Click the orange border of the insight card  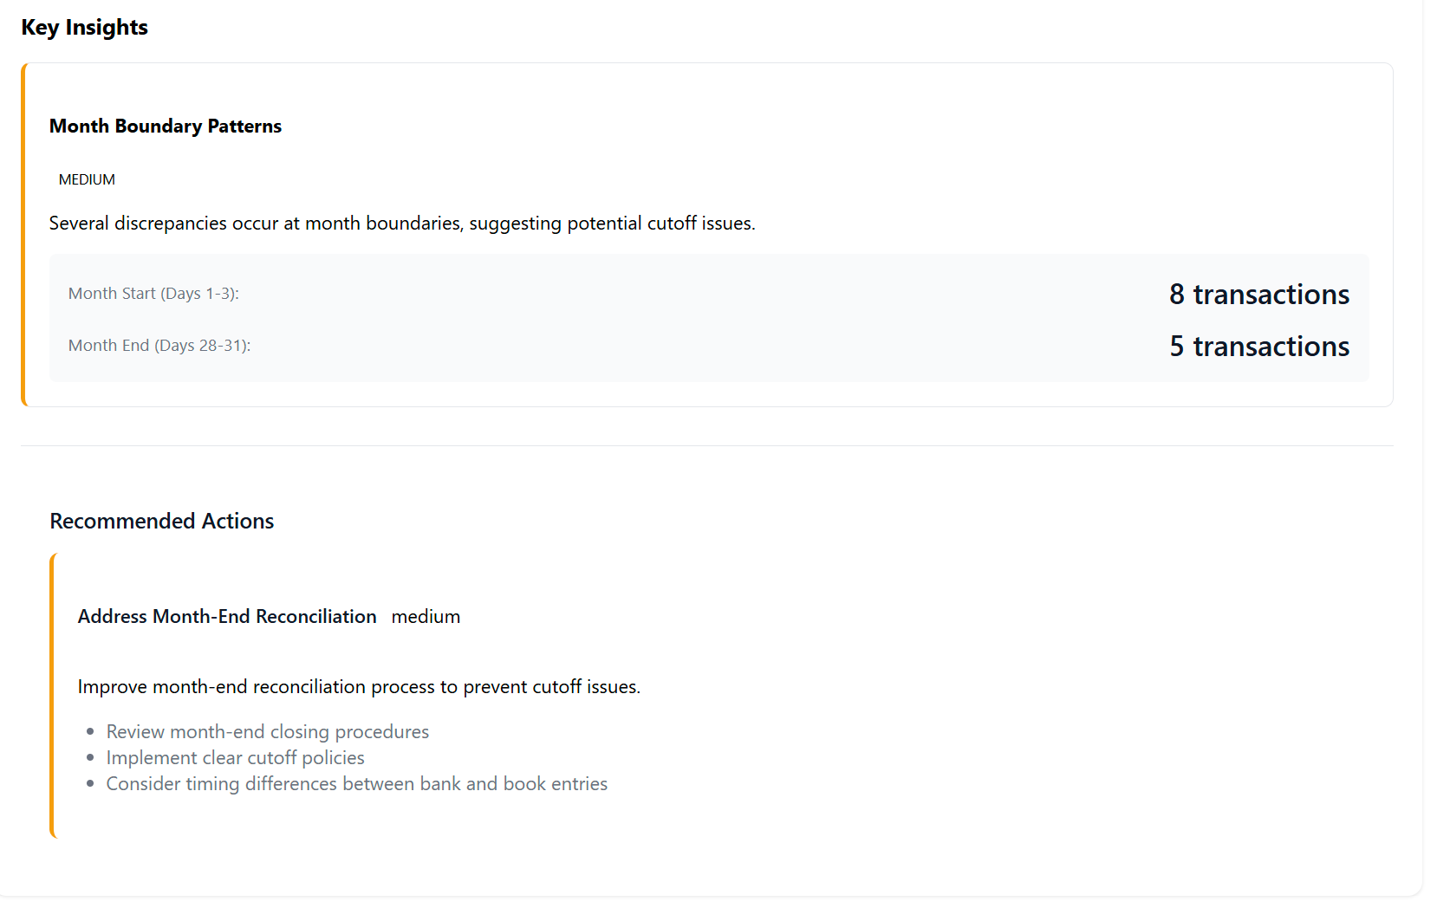[23, 235]
